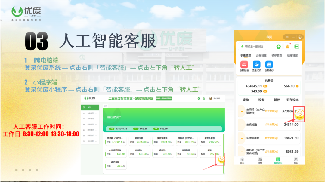This screenshot has width=325, height=182.
Task: Click the kg unit badge beside 434045.11 in mini-program
Action: point(265,86)
